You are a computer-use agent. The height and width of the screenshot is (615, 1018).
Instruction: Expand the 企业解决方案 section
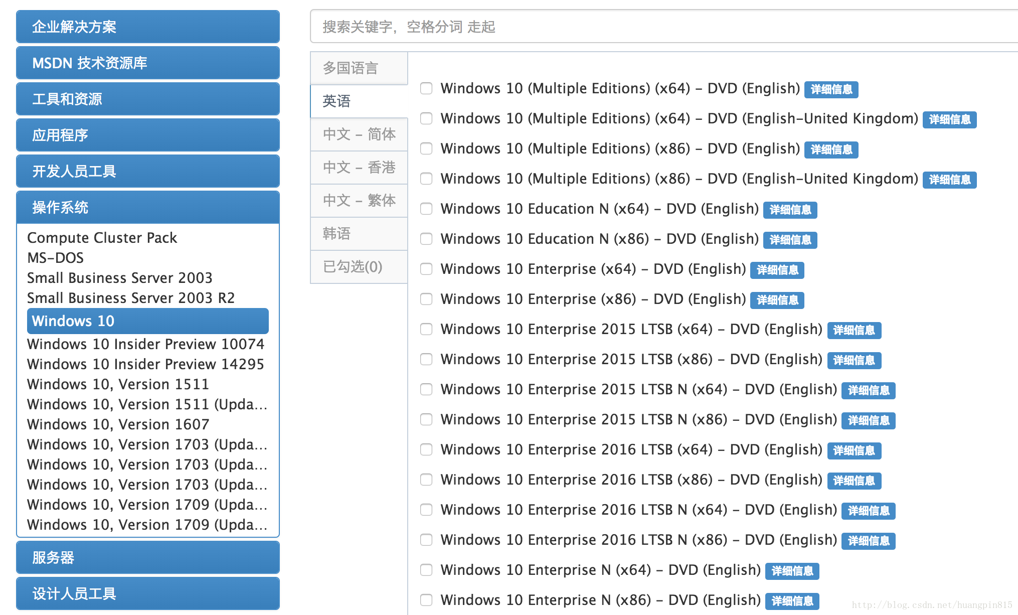(x=148, y=27)
